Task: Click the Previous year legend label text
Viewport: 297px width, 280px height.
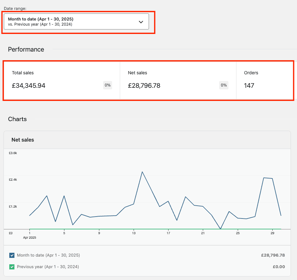Action: point(48,267)
